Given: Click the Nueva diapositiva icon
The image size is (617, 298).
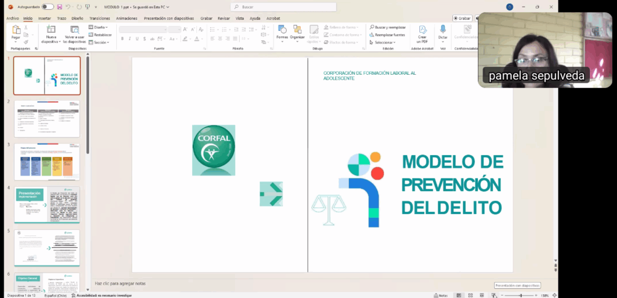Looking at the screenshot, I should [x=51, y=29].
